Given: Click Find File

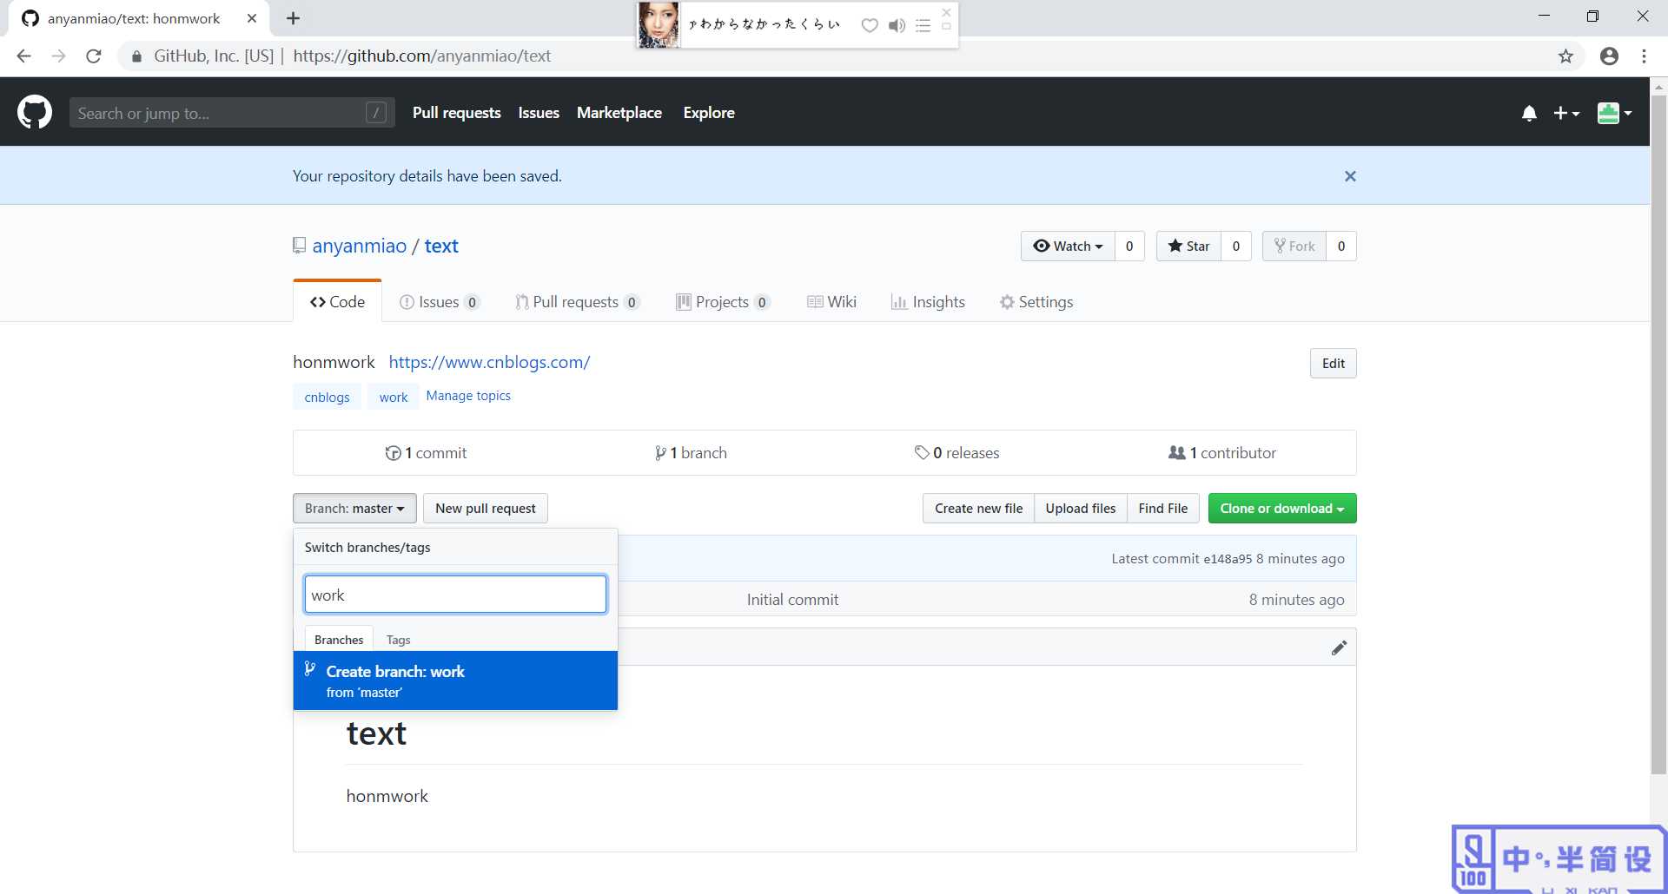Looking at the screenshot, I should [x=1163, y=509].
